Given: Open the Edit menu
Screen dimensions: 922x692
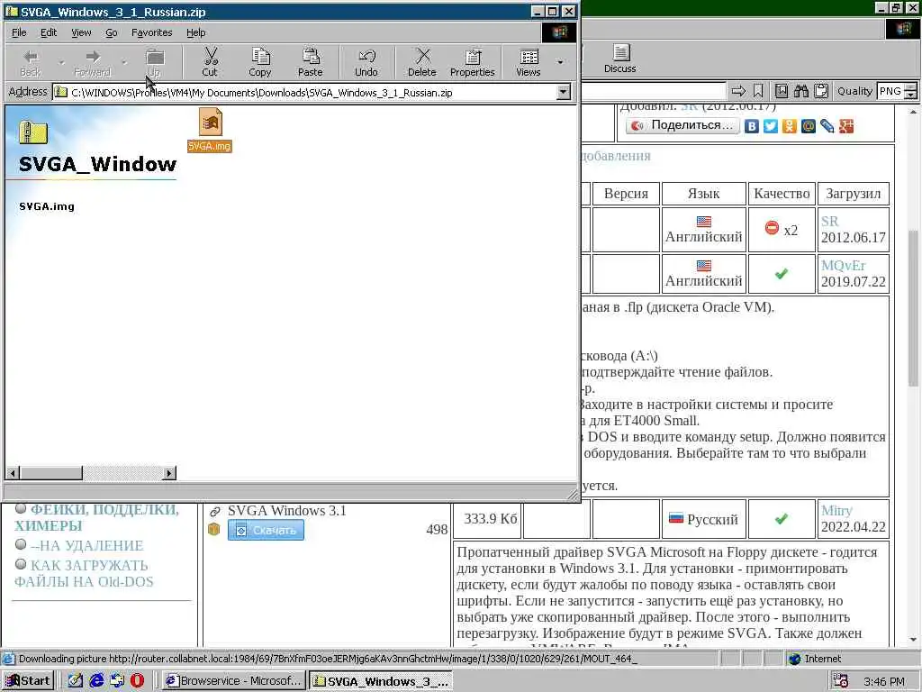Looking at the screenshot, I should click(x=49, y=33).
